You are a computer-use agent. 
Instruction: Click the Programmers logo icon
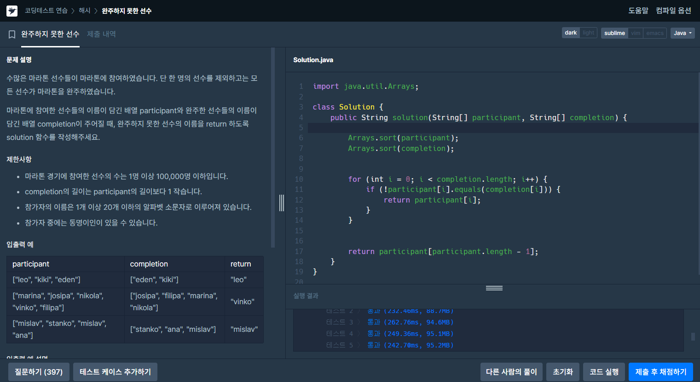(12, 11)
